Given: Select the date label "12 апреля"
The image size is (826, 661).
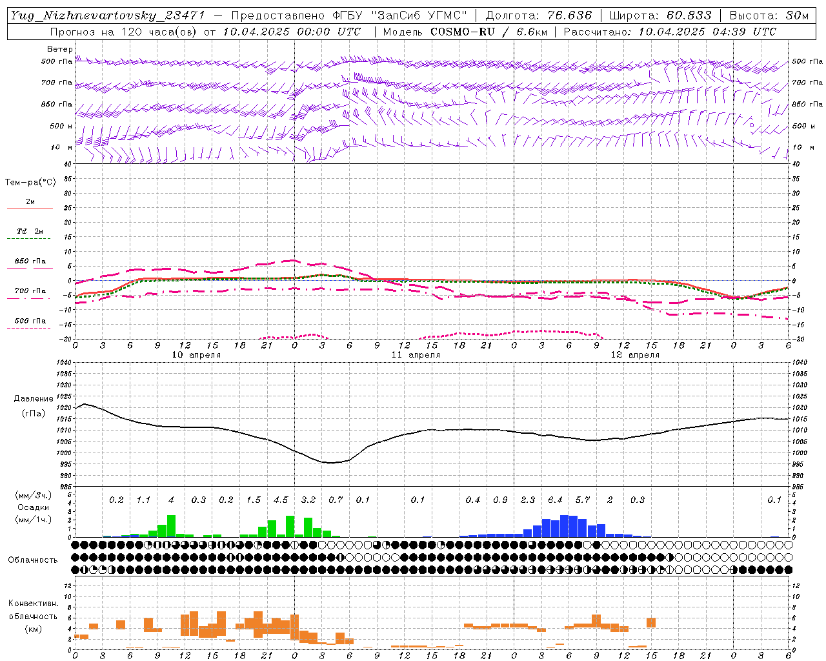Looking at the screenshot, I should [635, 355].
